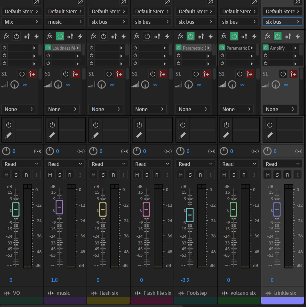Click red send pre/post fader button on Flash lite sfx
The image size is (306, 307).
click(163, 74)
